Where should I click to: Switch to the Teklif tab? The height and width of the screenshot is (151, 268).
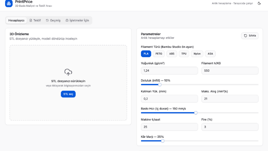[35, 20]
